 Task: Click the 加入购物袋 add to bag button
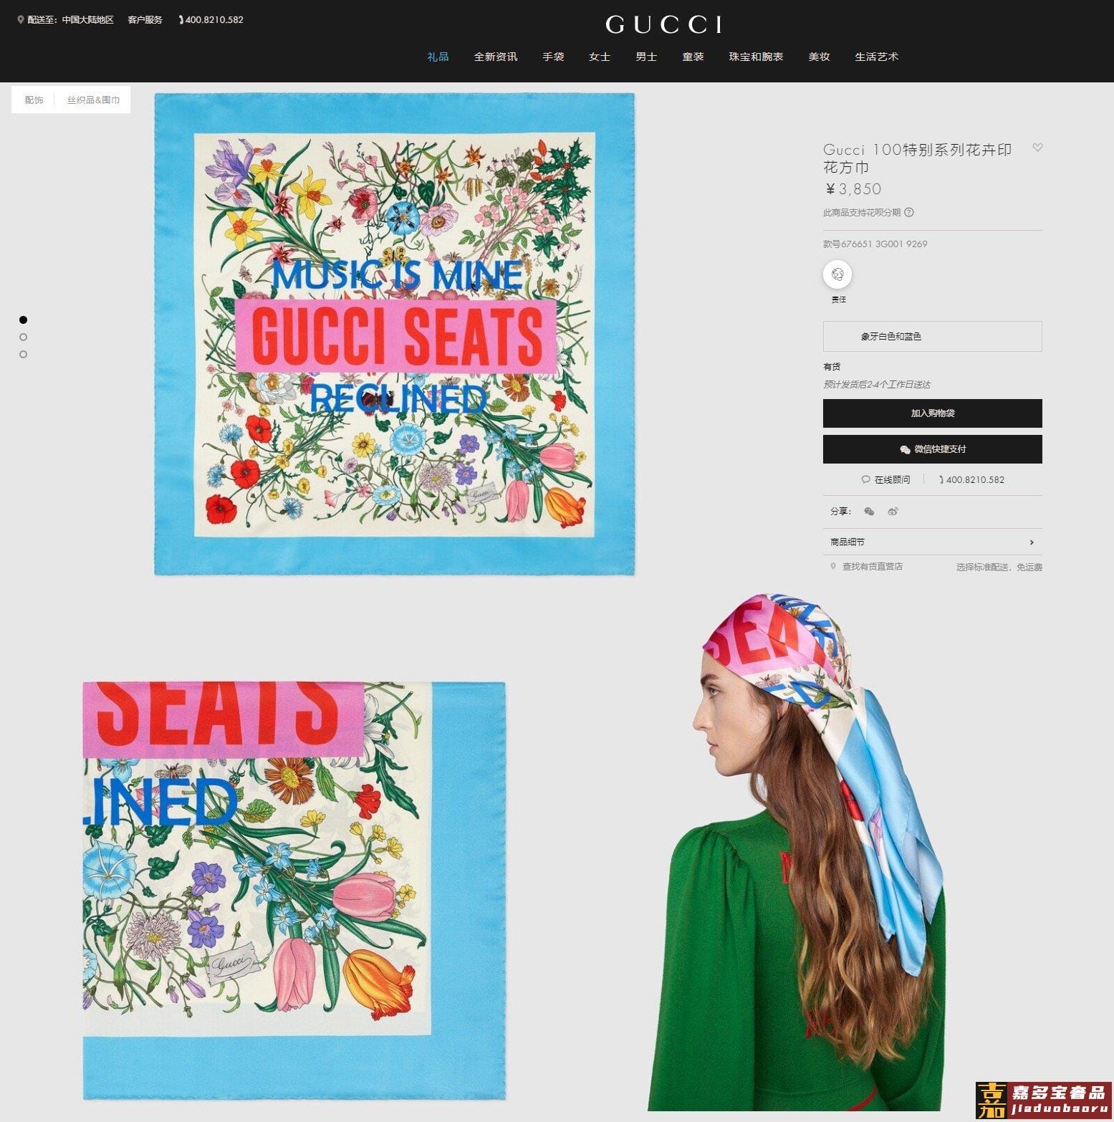(932, 413)
